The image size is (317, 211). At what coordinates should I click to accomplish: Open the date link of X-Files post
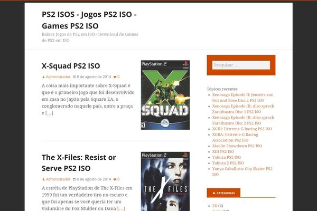click(94, 179)
